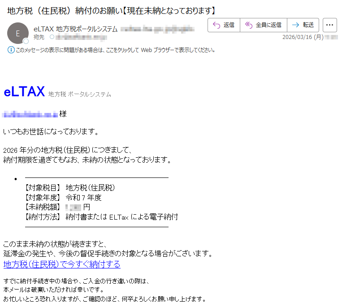Click the text 地方税 ポータルシステム beside logo
Screen dimensions: 342x307
tap(80, 95)
